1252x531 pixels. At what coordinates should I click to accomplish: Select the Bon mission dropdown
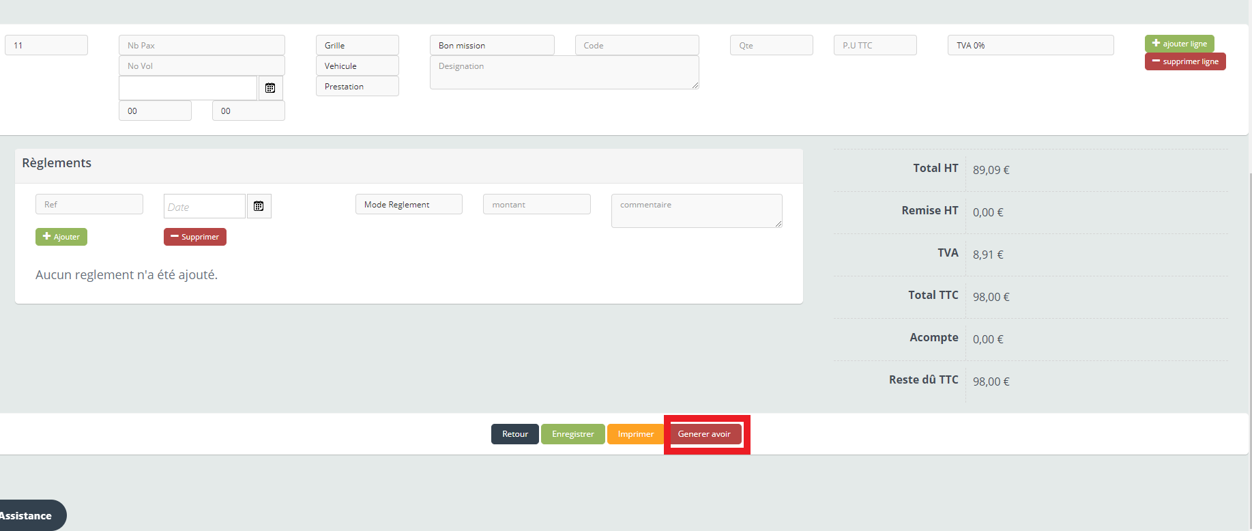[x=491, y=46]
